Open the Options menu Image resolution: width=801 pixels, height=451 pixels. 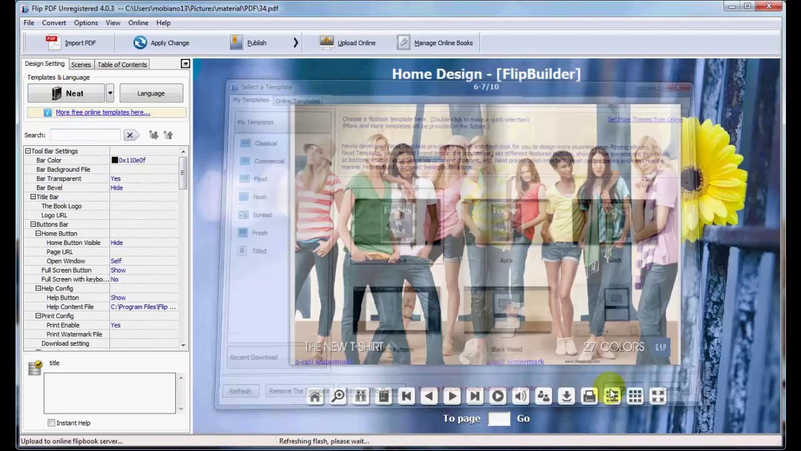86,23
